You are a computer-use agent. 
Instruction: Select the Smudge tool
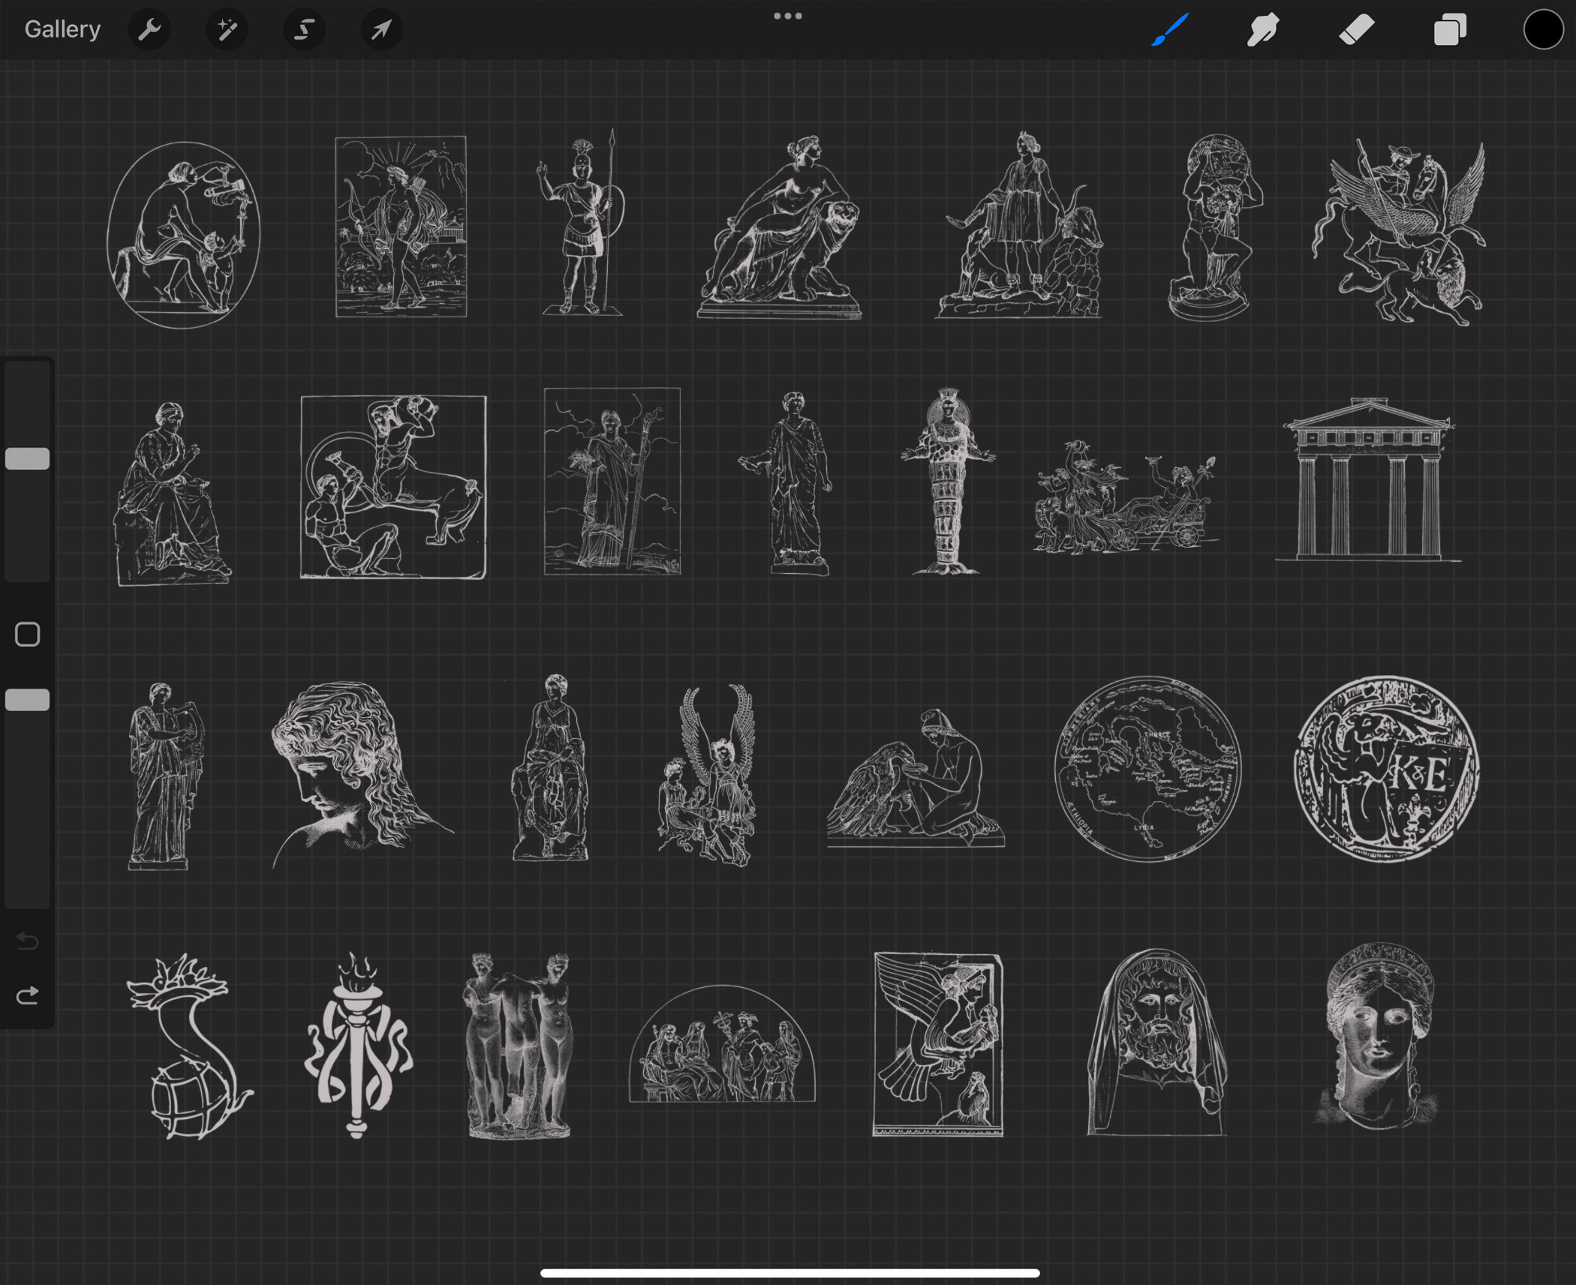coord(1262,30)
